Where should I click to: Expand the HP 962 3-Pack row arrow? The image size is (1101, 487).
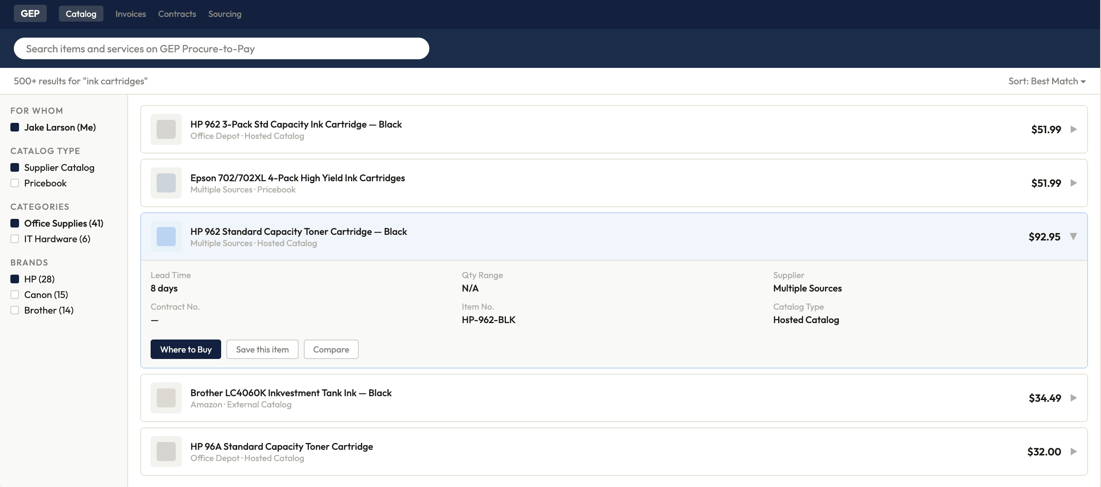click(x=1073, y=129)
